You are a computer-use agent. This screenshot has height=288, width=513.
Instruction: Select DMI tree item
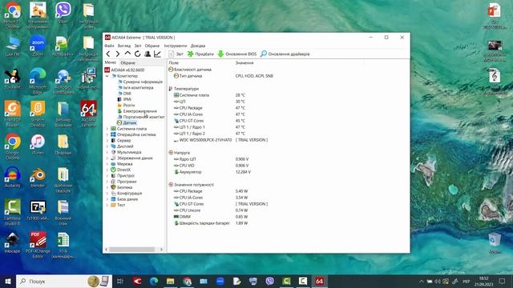(x=124, y=94)
